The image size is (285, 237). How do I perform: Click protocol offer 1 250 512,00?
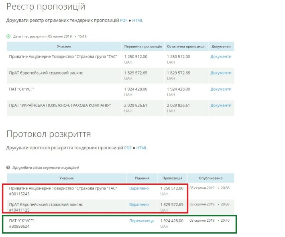coord(172,188)
